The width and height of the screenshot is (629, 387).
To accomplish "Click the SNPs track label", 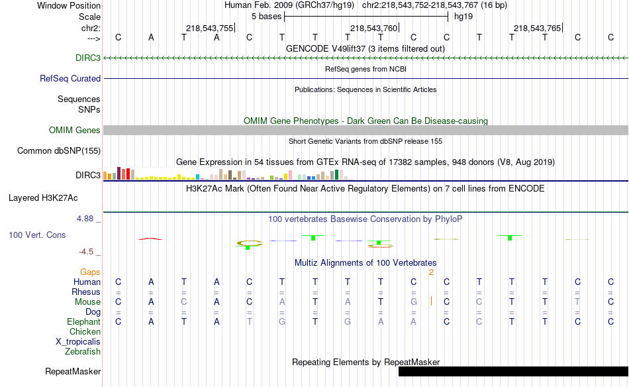I will click(x=89, y=109).
